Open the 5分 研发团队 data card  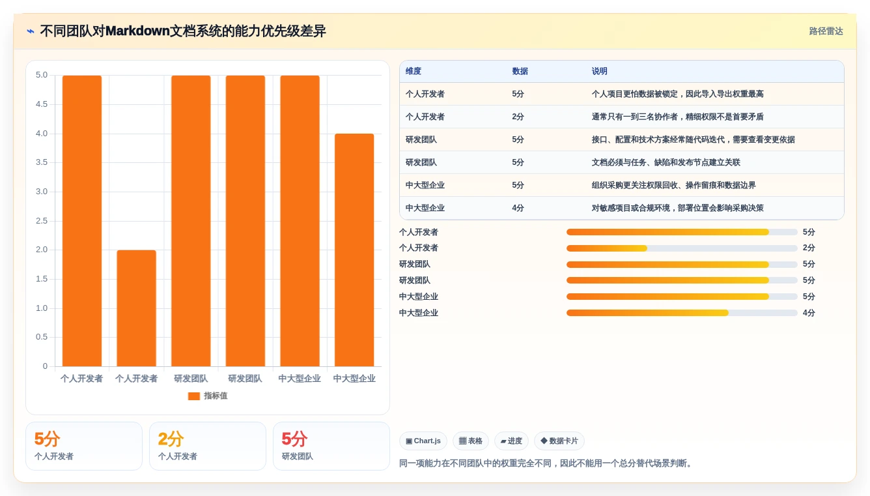pos(331,446)
